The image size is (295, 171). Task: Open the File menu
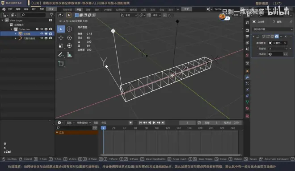coord(10,9)
